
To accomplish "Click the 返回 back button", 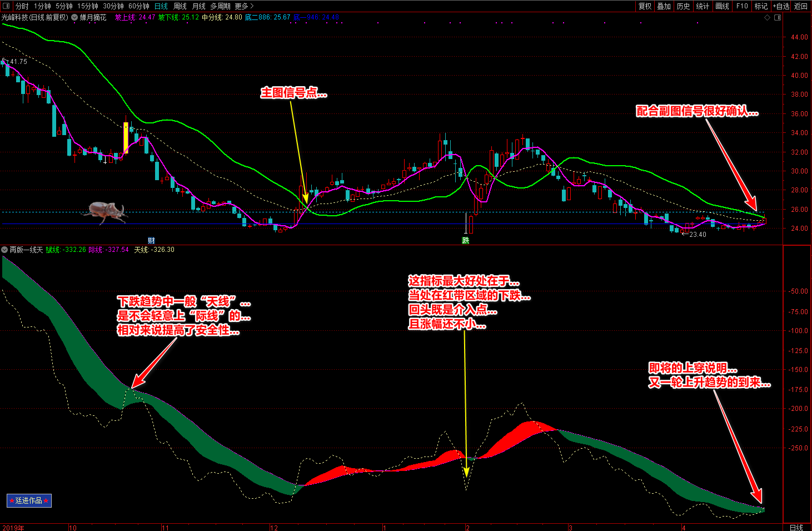I will click(x=801, y=6).
